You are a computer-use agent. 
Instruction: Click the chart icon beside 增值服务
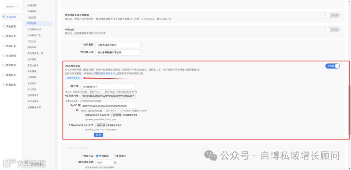(x=4, y=75)
